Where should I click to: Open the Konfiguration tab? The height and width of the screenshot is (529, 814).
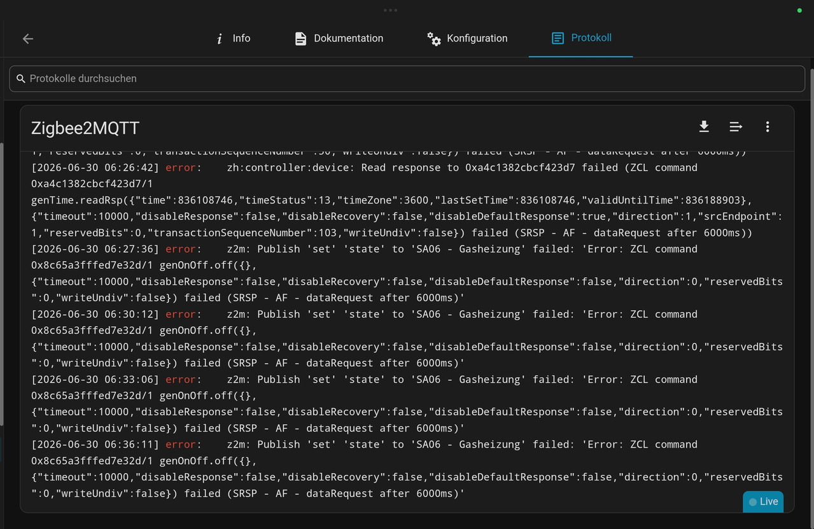[x=467, y=38]
